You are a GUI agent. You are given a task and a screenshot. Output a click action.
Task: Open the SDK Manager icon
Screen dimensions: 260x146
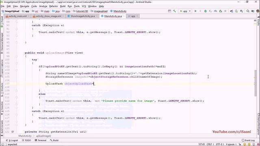(241, 11)
